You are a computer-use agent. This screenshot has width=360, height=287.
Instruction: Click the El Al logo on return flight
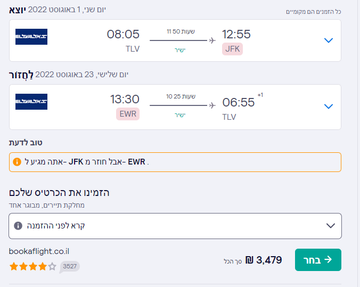pyautogui.click(x=31, y=102)
